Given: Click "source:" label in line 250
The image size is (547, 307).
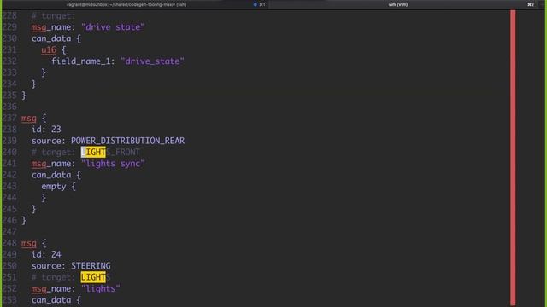Looking at the screenshot, I should coord(49,266).
